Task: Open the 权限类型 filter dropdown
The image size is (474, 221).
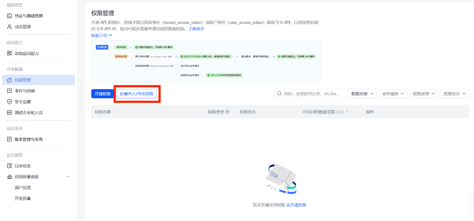Action: click(x=424, y=94)
